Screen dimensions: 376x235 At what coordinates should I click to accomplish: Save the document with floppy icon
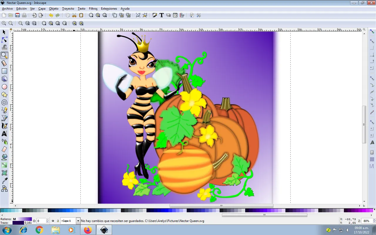[18, 15]
